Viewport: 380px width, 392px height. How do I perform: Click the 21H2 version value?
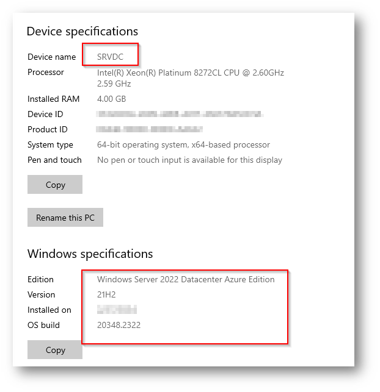(106, 294)
